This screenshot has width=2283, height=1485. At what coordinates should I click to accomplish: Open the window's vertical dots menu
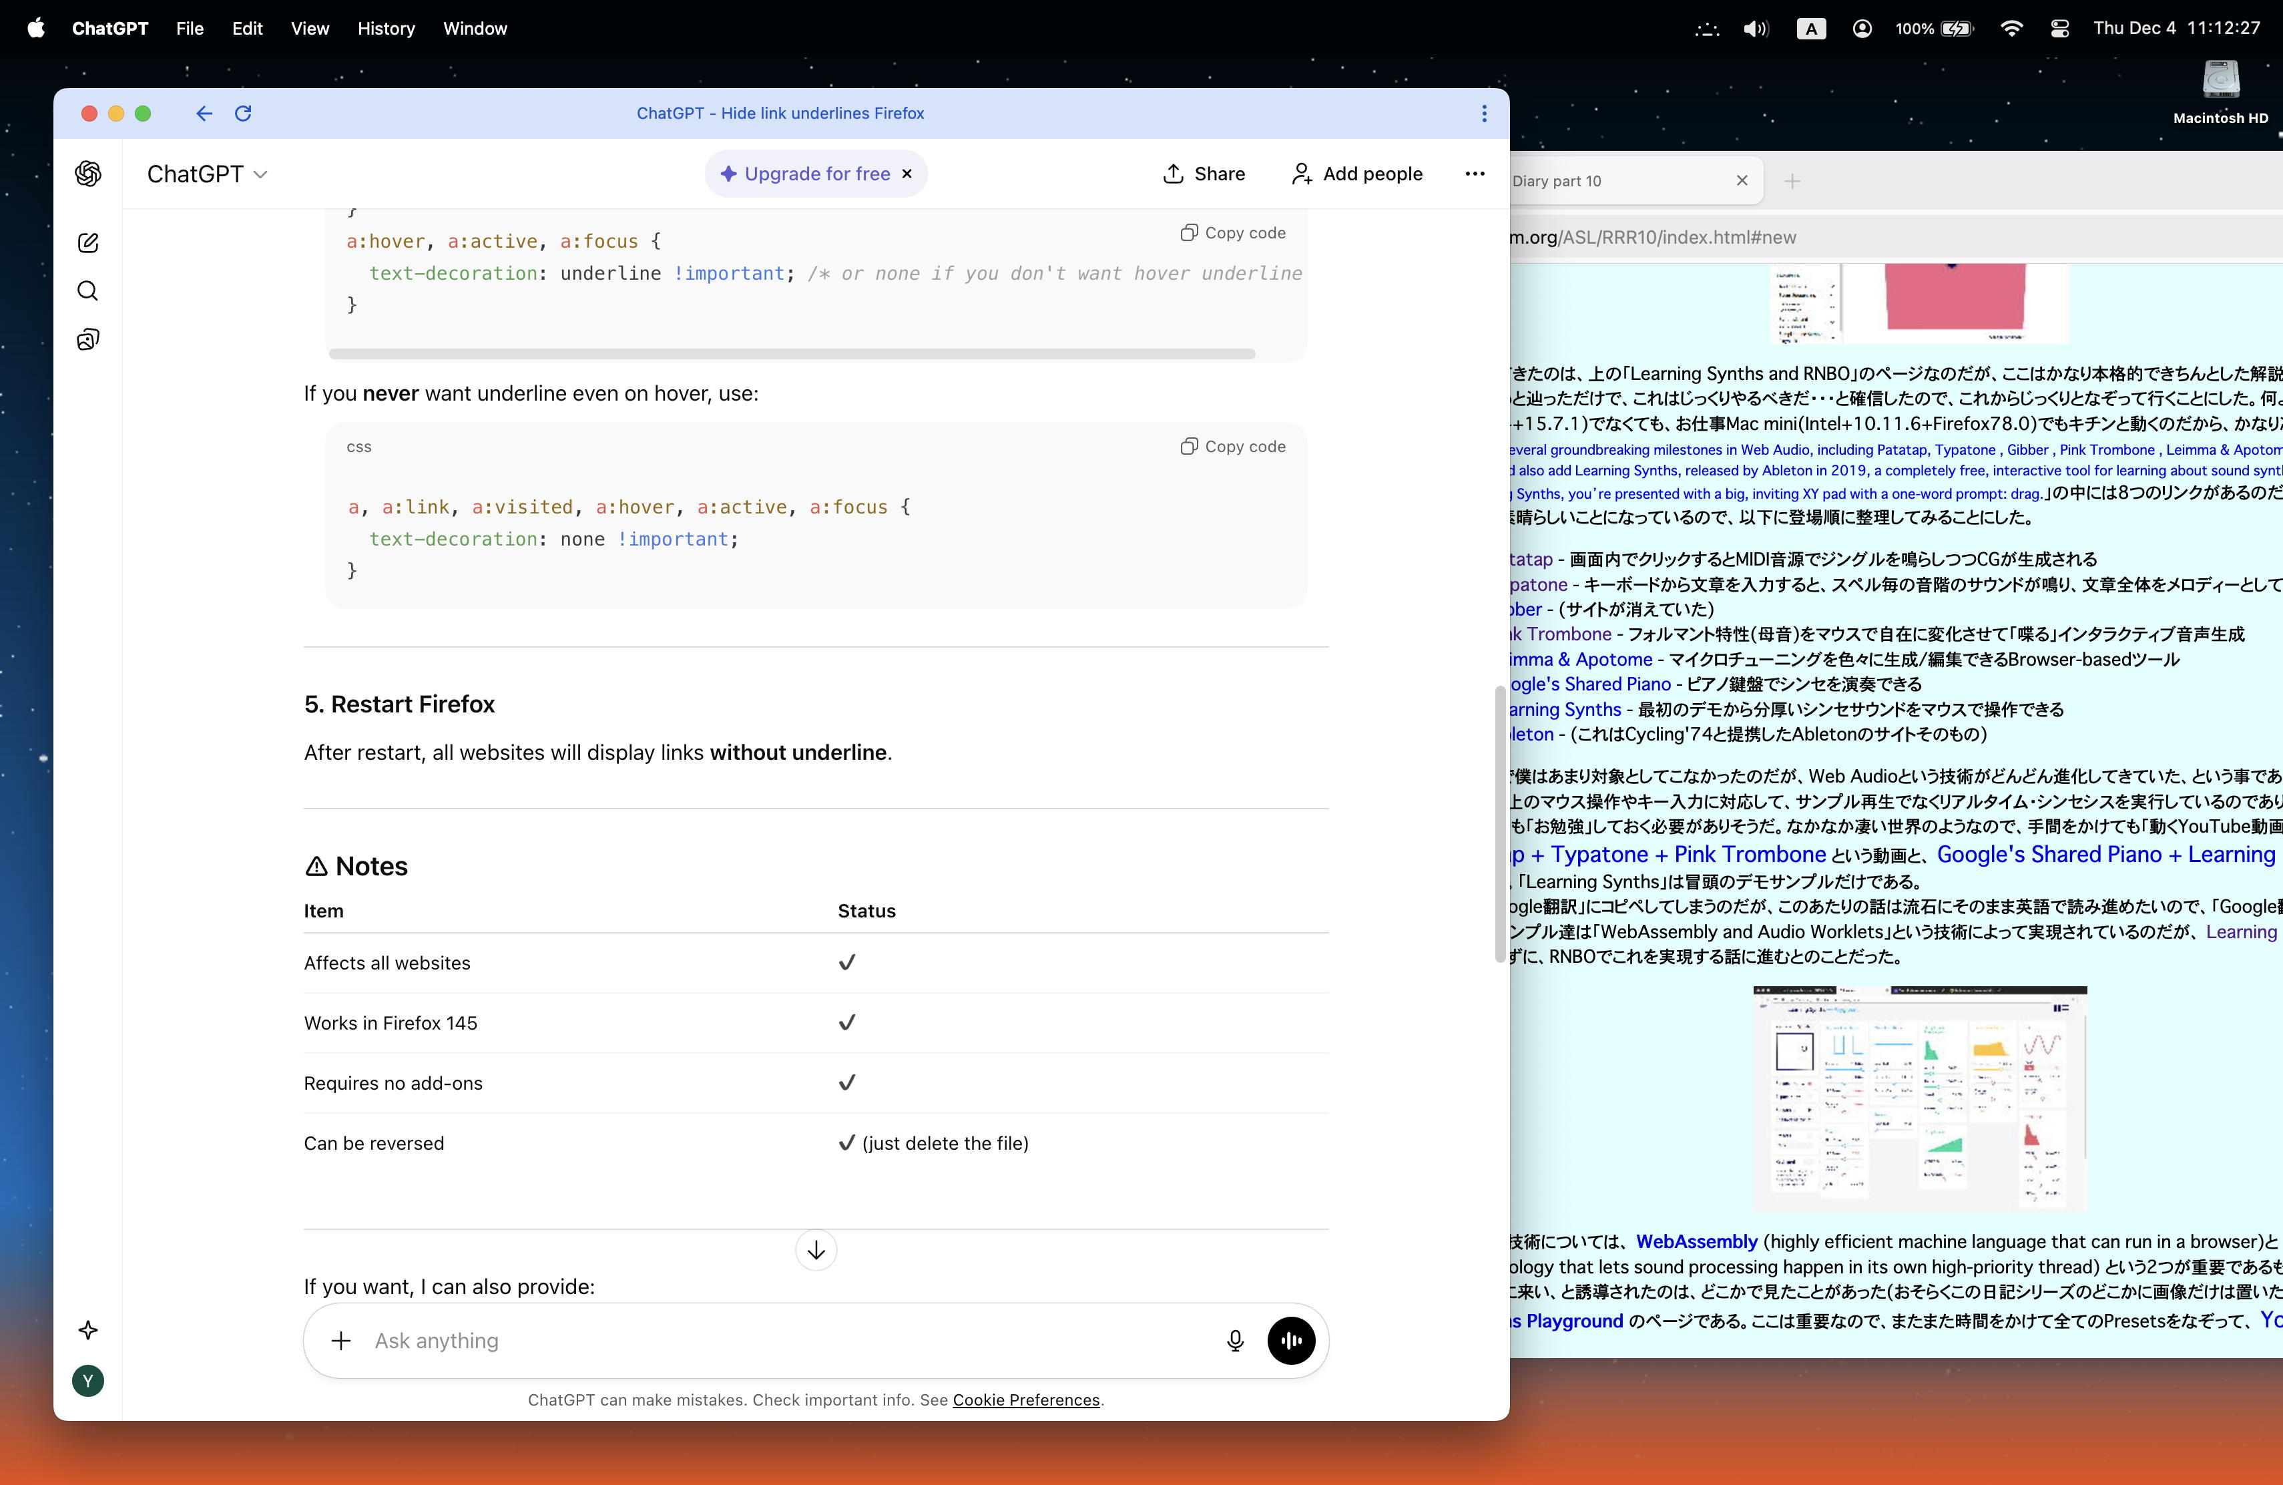click(1484, 114)
